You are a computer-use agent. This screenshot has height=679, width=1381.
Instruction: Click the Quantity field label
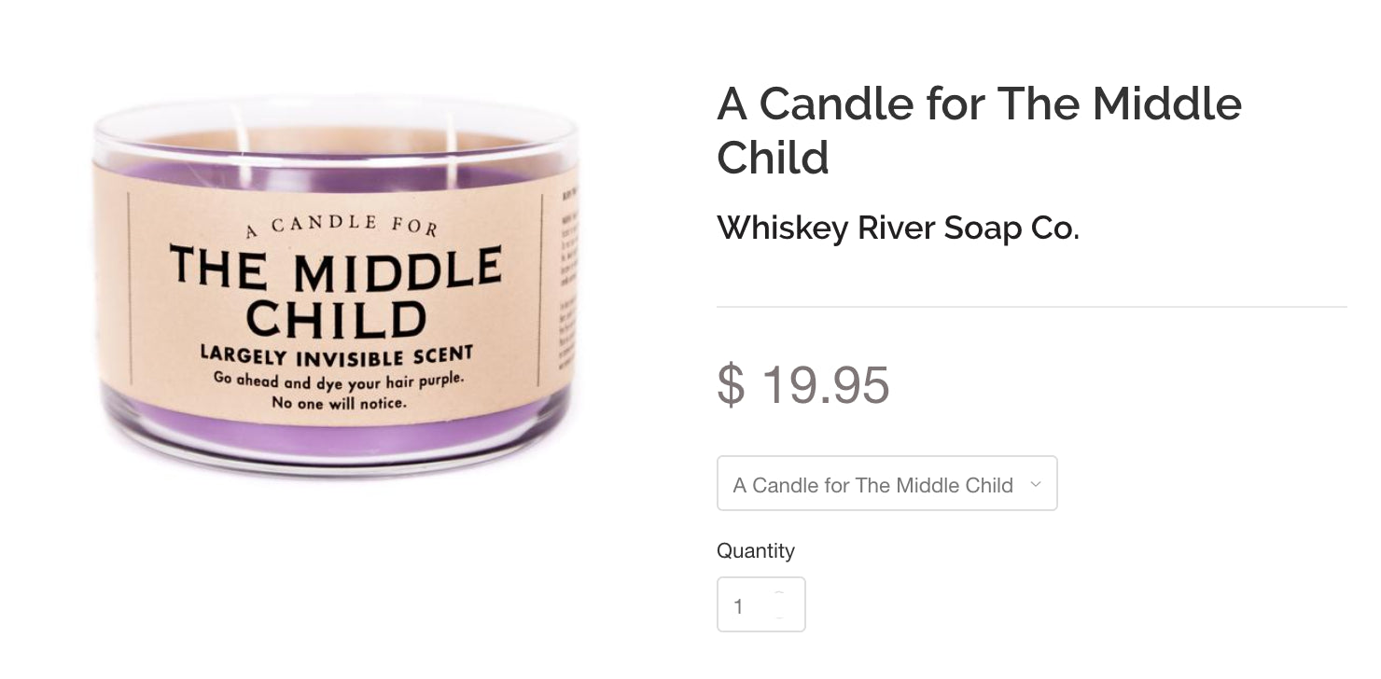pyautogui.click(x=755, y=550)
